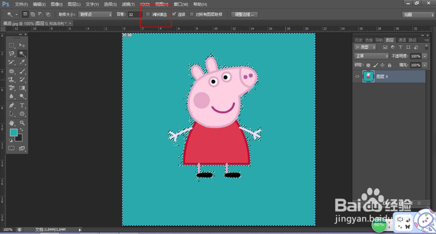Open the fill slider dropdown arrow
Image resolution: width=436 pixels, height=234 pixels.
pos(425,65)
